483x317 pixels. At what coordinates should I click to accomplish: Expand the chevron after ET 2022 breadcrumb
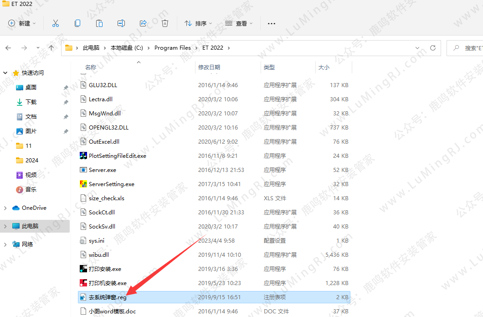[x=229, y=48]
